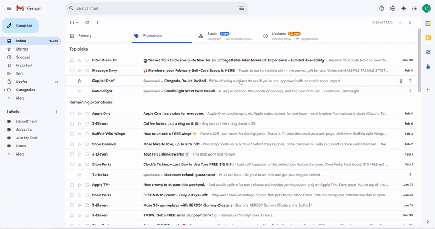Mark Apple One email as important
The height and width of the screenshot is (229, 435).
87,114
